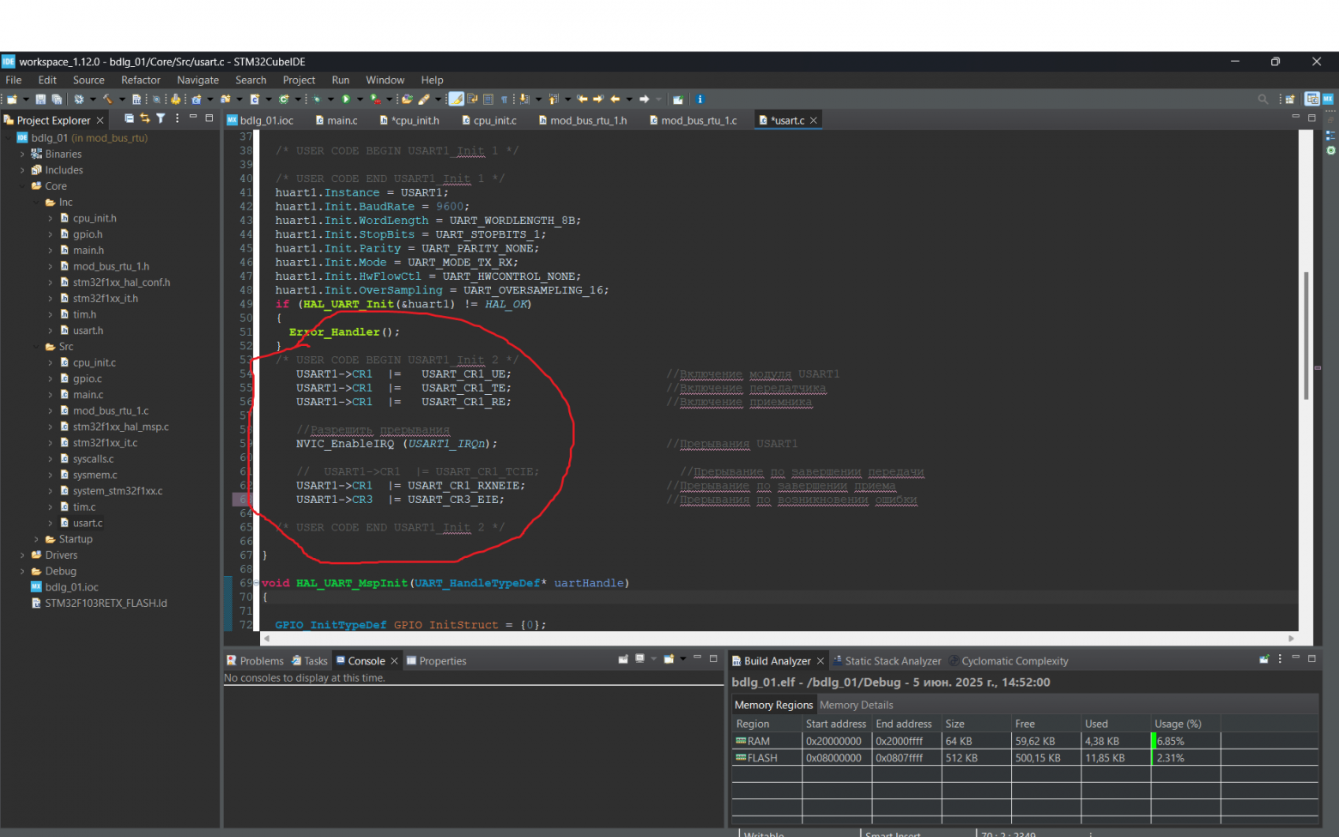Toggle Link with Editor in Project Explorer

pyautogui.click(x=144, y=119)
